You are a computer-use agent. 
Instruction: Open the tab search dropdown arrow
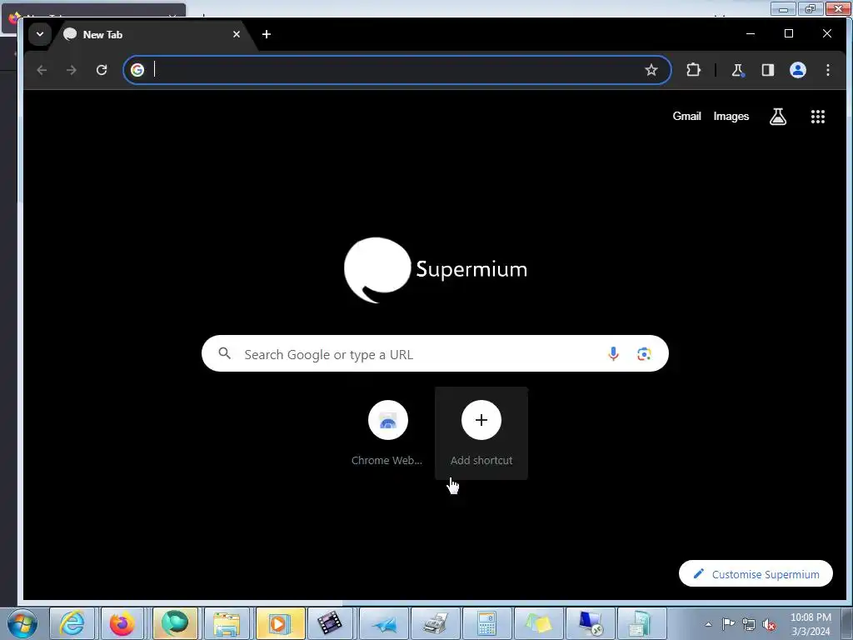pos(40,34)
